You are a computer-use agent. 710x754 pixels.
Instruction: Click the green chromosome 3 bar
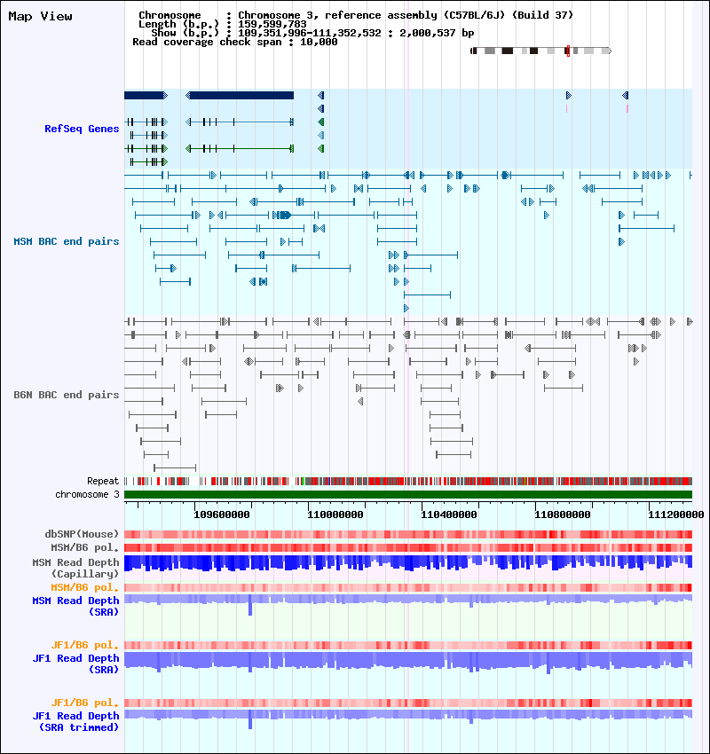408,494
